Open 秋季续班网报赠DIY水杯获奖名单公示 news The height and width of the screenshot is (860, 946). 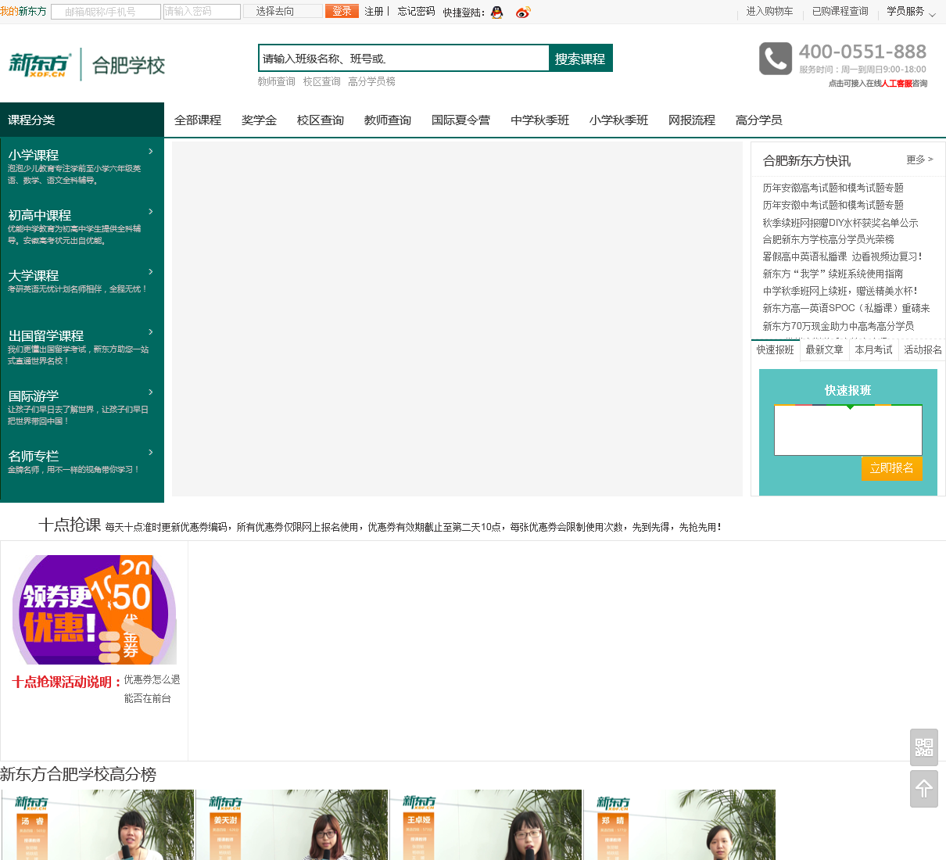[x=840, y=223]
